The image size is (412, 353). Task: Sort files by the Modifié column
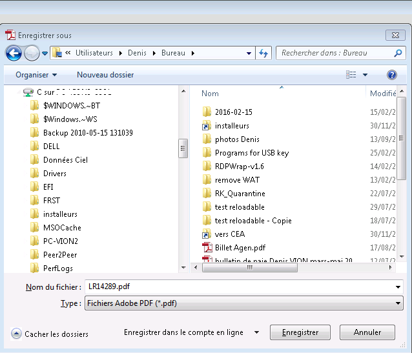[x=382, y=94]
